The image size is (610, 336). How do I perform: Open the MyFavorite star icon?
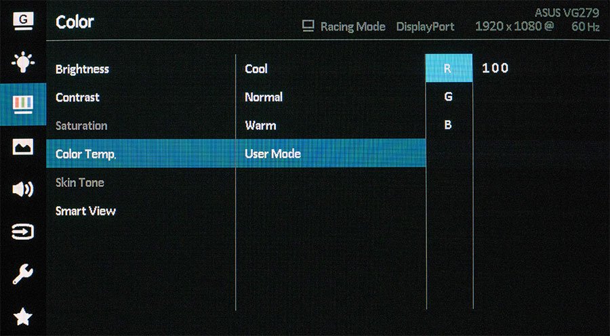tap(23, 316)
